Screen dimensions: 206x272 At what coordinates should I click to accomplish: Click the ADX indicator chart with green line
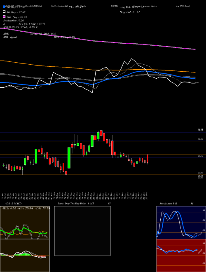25,223
